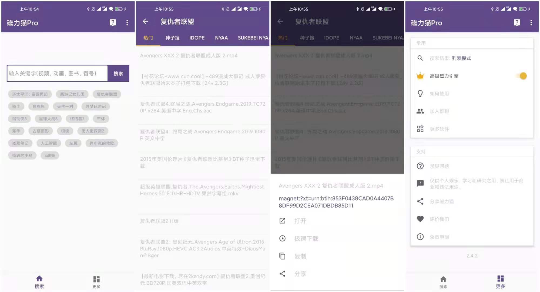Viewport: 540px width, 292px height.
Task: Tap the 极速下载 fast download icon
Action: click(x=282, y=238)
